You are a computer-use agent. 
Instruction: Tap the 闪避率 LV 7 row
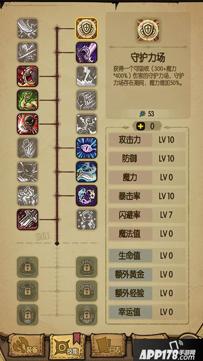pos(147,215)
